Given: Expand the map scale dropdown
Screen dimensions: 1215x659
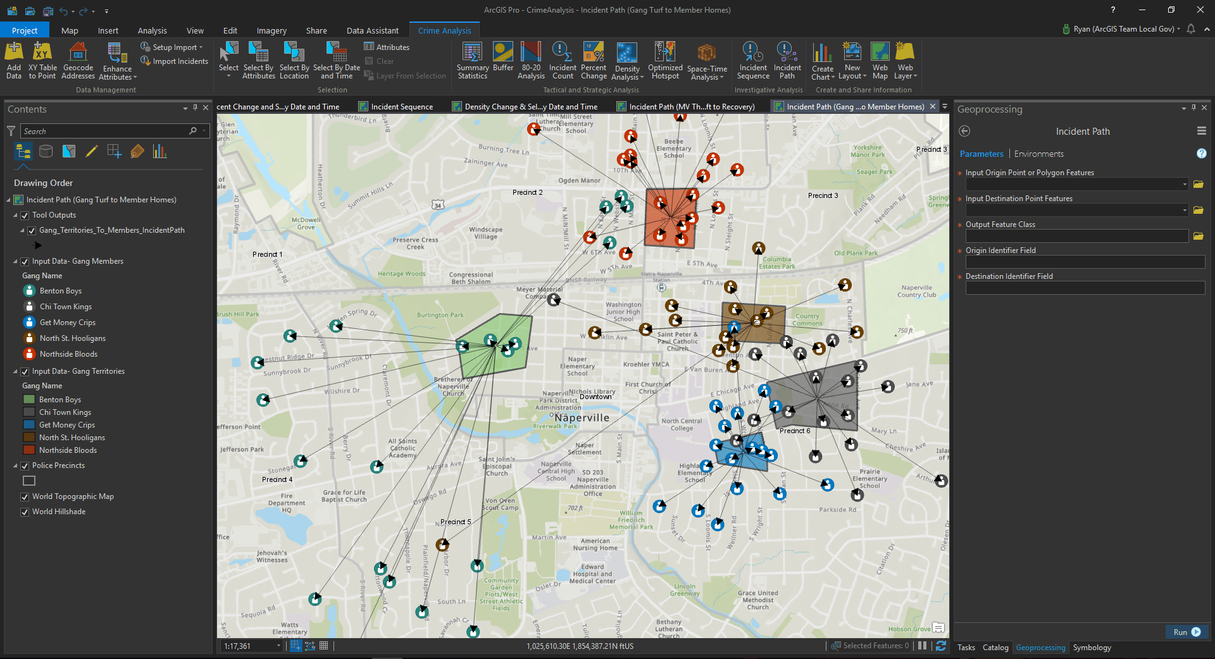Looking at the screenshot, I should coord(278,646).
